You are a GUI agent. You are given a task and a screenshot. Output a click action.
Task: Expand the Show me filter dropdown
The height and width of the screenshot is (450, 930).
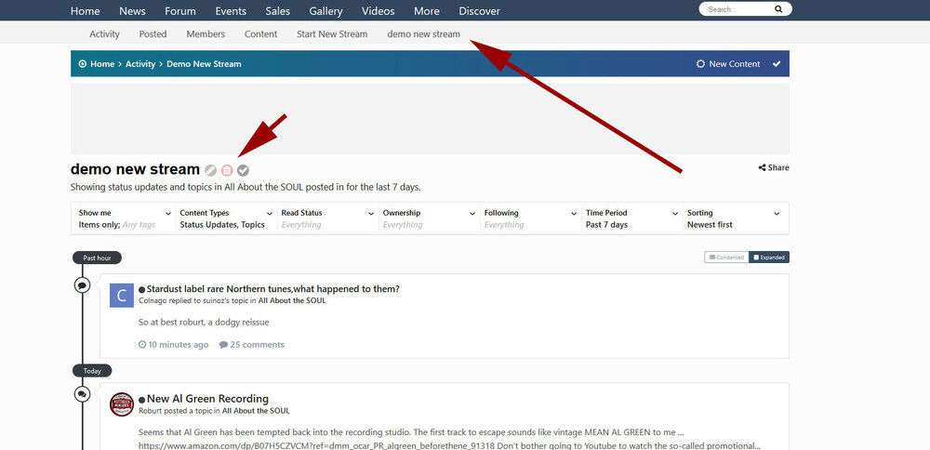(126, 218)
